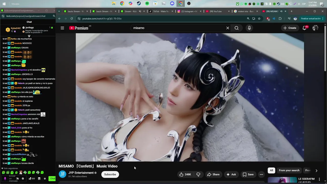
Task: Select 'From your search' filter chip
Action: 289,170
